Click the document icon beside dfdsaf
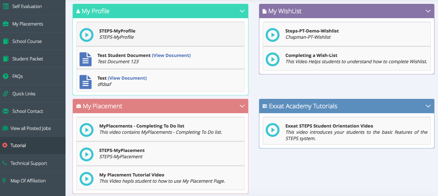The height and width of the screenshot is (196, 438). 85,82
